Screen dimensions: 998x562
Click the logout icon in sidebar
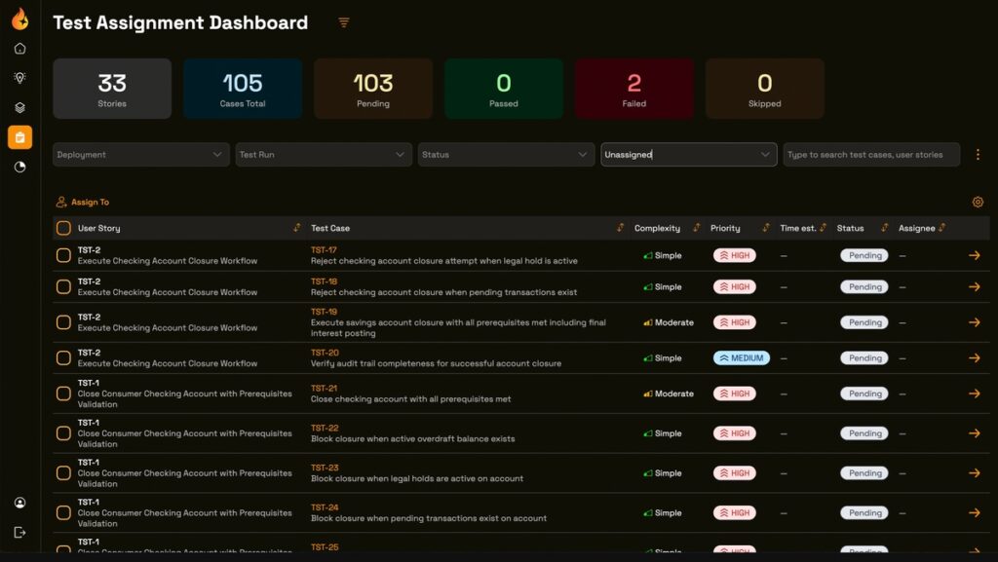click(19, 532)
